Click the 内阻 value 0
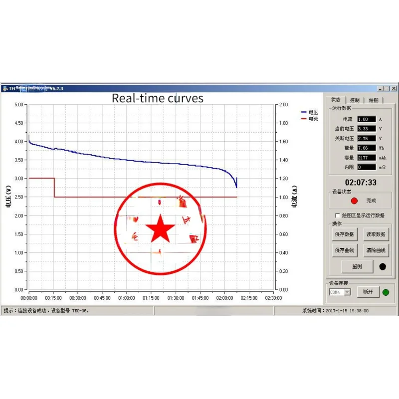Viewport: 399px width, 399px height. [367, 167]
